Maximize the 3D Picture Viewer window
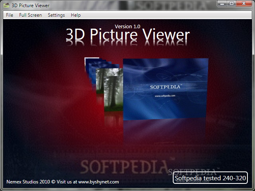This screenshot has width=255, height=191. click(231, 4)
